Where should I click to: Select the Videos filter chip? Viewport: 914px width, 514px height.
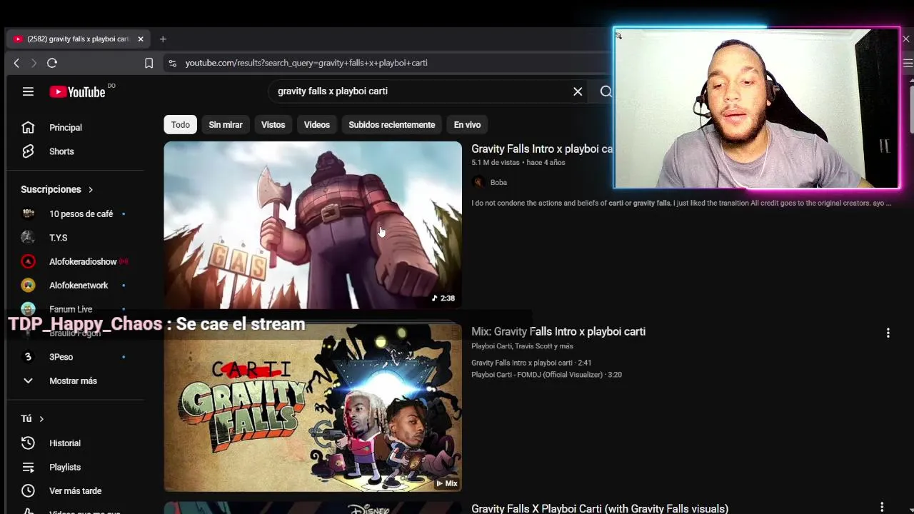click(x=317, y=124)
